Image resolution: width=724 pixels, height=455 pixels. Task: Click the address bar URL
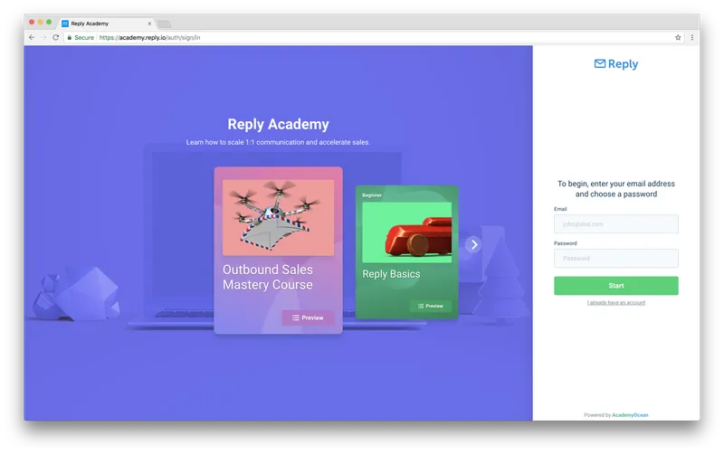click(x=149, y=37)
